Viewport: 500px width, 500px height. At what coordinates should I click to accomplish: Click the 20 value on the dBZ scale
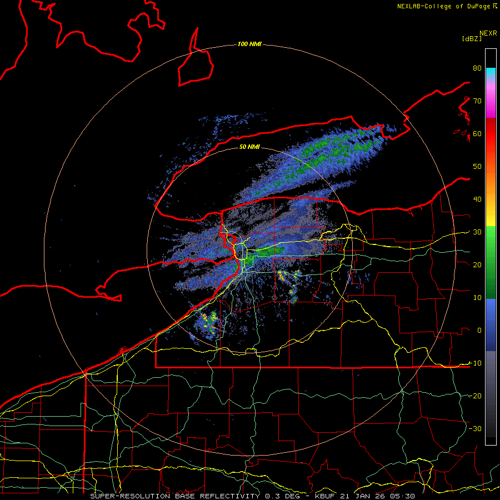tap(477, 264)
